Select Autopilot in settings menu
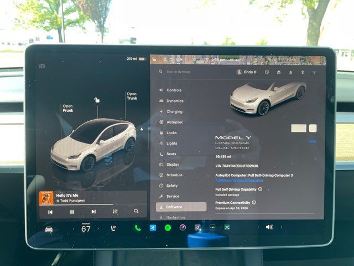Screen dimensions: 354x266 [174, 122]
